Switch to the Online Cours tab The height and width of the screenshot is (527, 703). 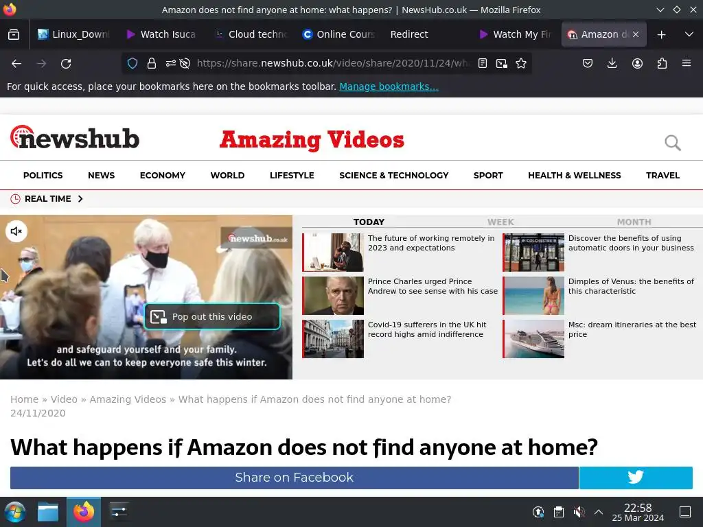click(338, 34)
